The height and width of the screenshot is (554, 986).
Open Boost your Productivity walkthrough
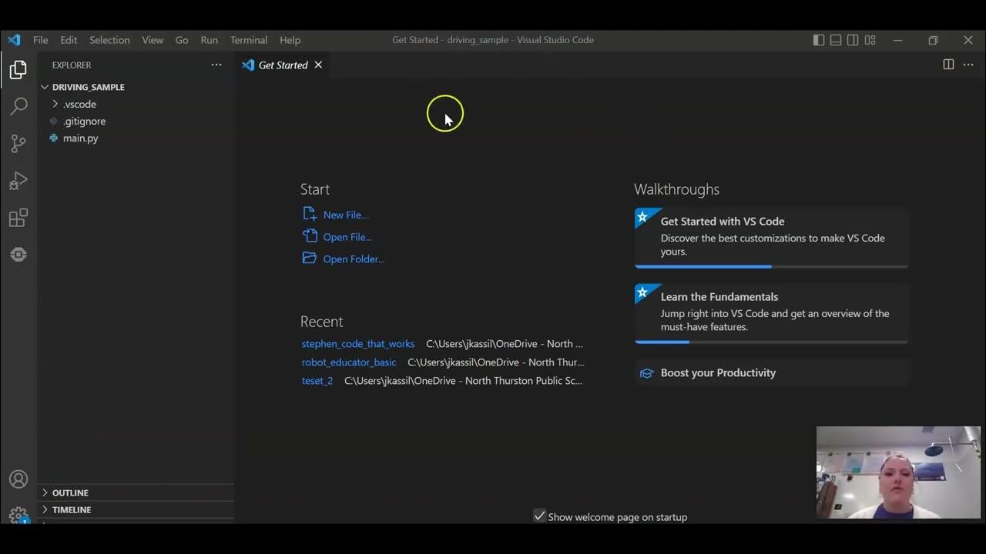point(771,372)
